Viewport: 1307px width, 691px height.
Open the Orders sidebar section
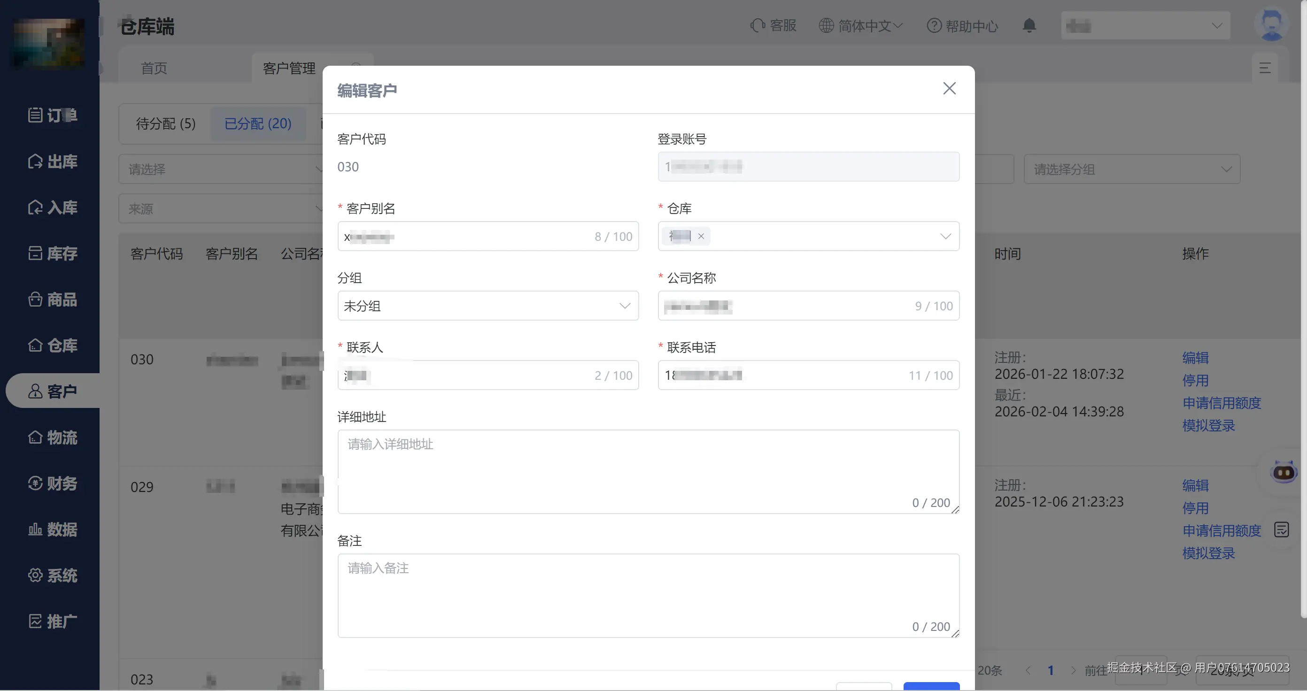[x=53, y=115]
